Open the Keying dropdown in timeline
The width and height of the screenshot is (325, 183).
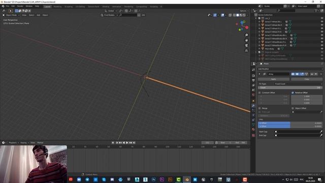click(x=24, y=143)
